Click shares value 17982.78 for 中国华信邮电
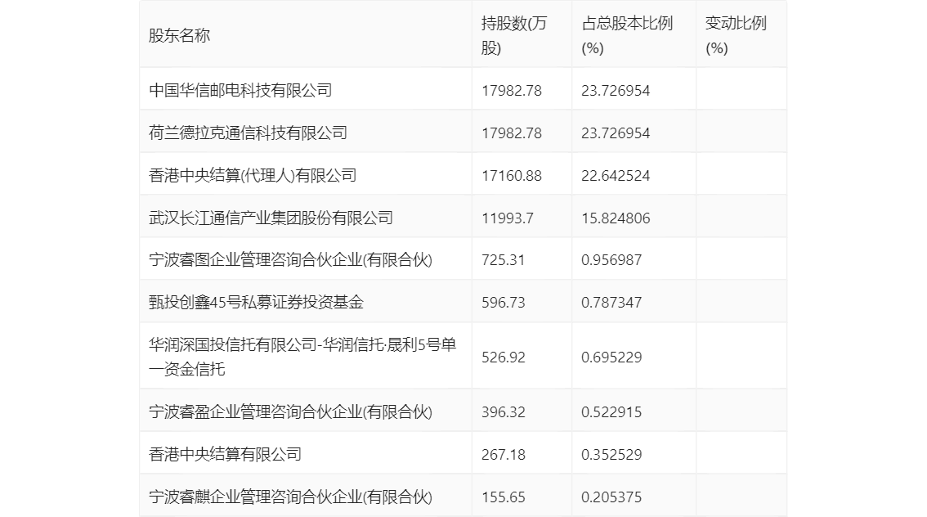The image size is (927, 517). click(512, 91)
